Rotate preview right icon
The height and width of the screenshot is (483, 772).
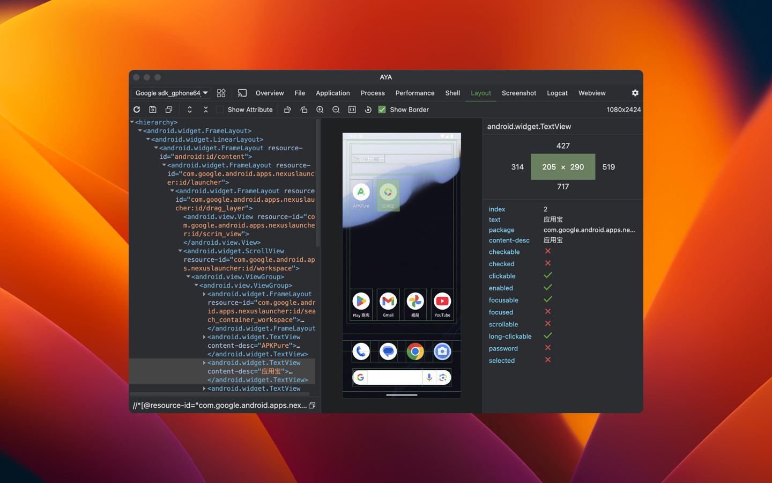pos(304,109)
